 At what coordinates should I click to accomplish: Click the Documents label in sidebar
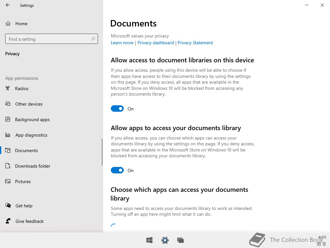coord(26,150)
